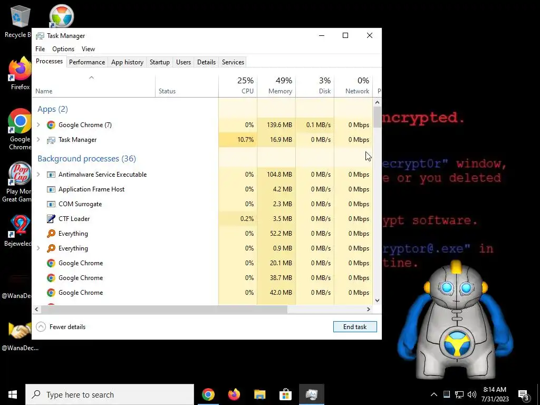Screen dimensions: 540x405
Task: Click the 20.1 MB Google Chrome icon
Action: 51,263
